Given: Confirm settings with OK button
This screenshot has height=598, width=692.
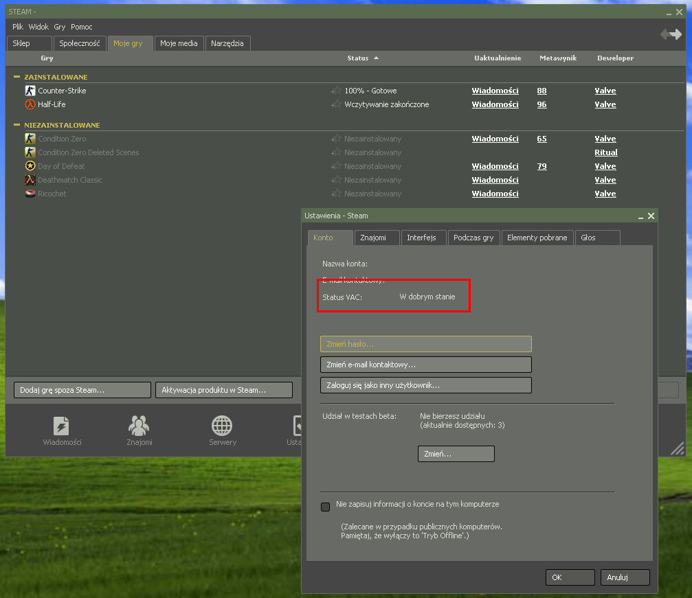Looking at the screenshot, I should click(570, 577).
